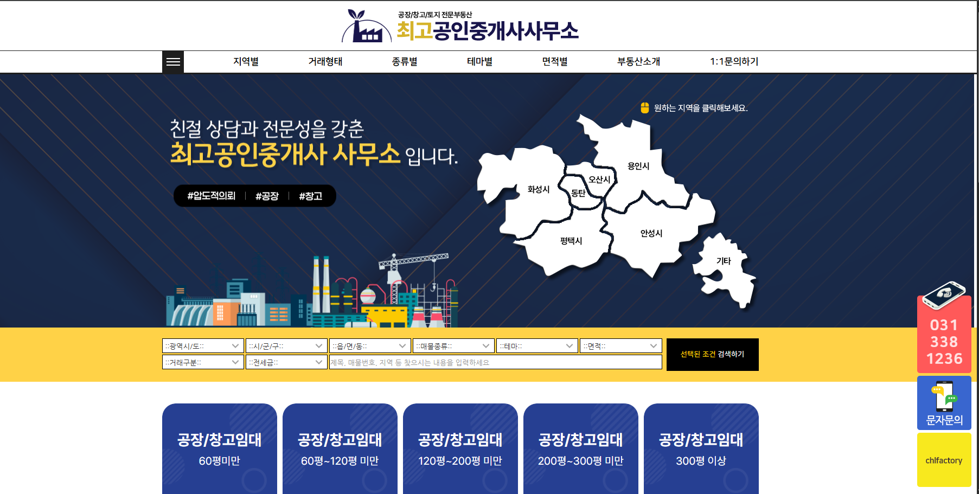Image resolution: width=979 pixels, height=494 pixels.
Task: Open the 공장/창고임대 300평 이상 card
Action: (x=701, y=449)
